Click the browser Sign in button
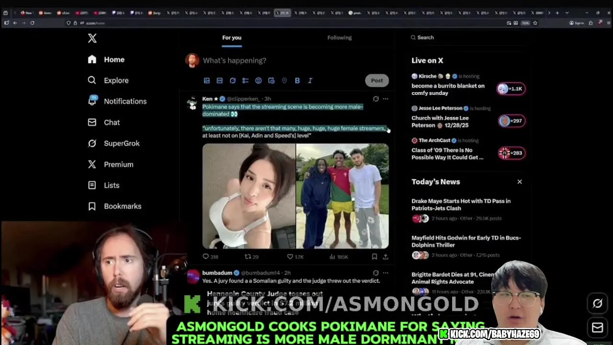Image resolution: width=613 pixels, height=345 pixels. click(x=577, y=23)
